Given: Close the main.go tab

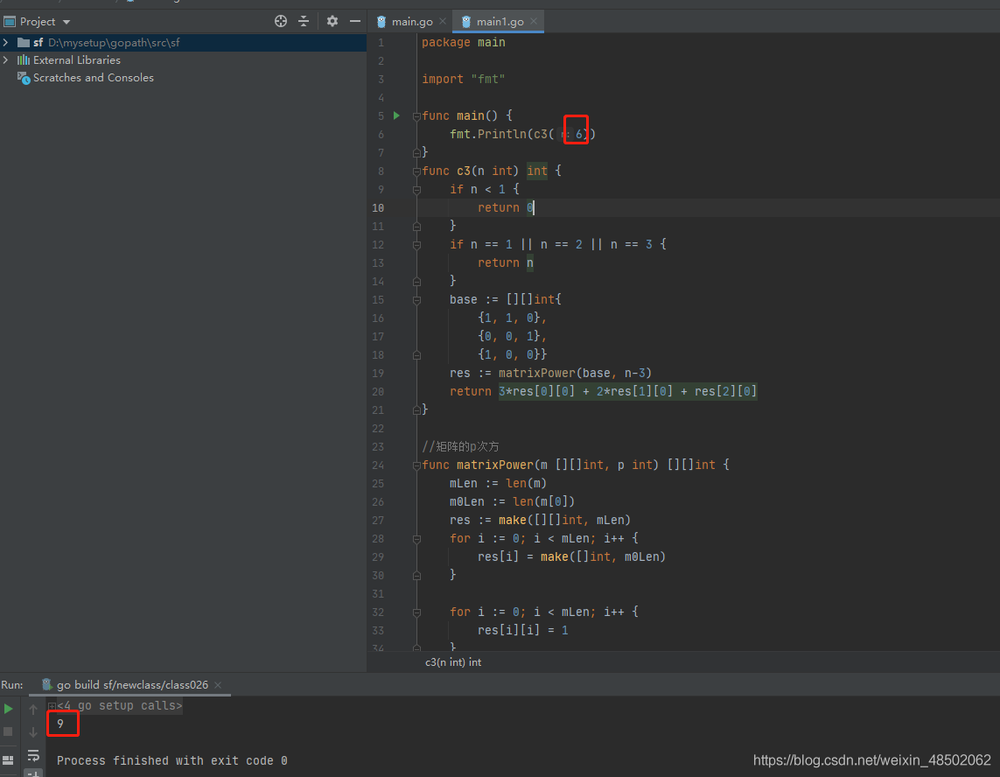Looking at the screenshot, I should (443, 22).
